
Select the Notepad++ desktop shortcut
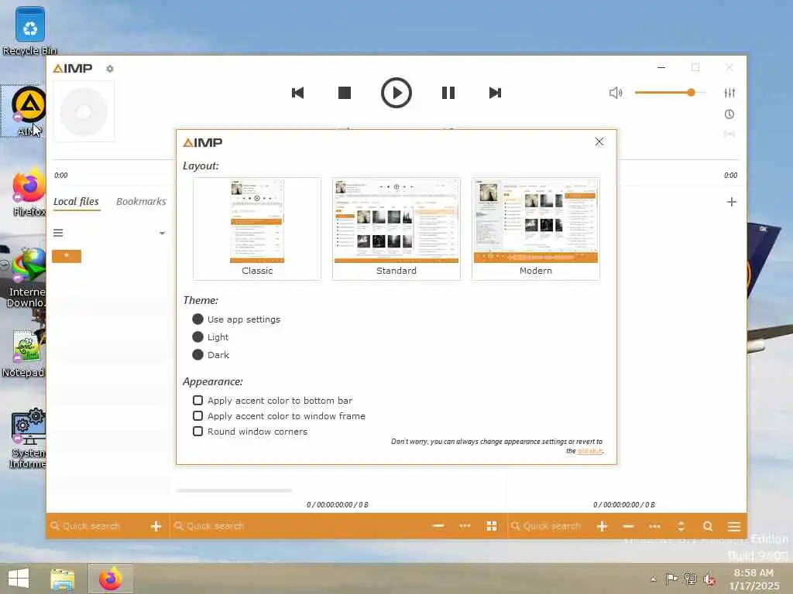coord(24,354)
